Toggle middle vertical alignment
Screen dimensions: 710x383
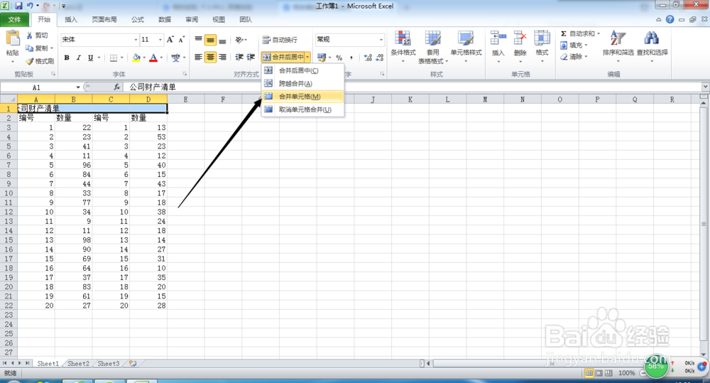pyautogui.click(x=211, y=40)
